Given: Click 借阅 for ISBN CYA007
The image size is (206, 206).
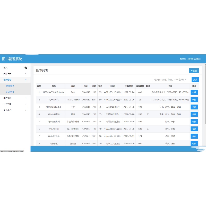Looking at the screenshot, I should [194, 136].
